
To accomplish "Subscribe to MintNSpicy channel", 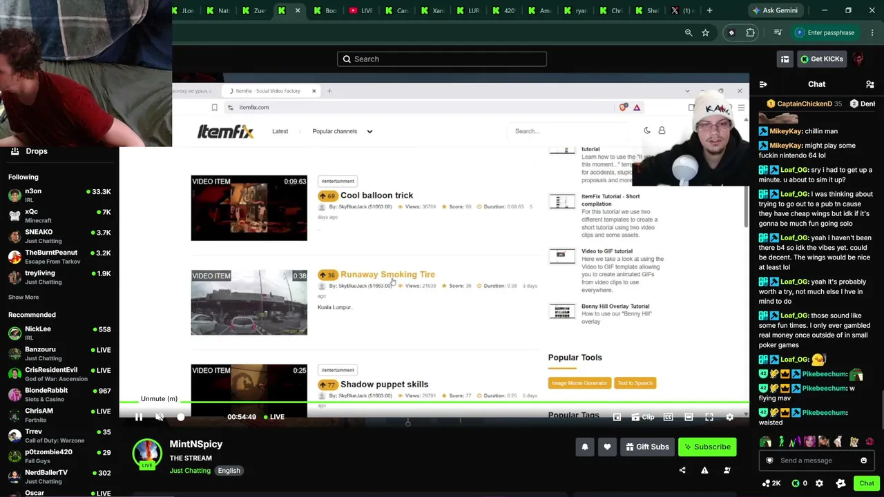I will click(x=708, y=447).
